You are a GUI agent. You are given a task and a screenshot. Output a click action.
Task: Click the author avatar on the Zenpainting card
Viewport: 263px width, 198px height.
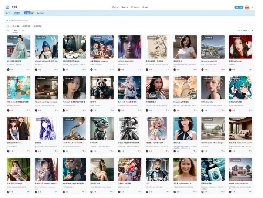tap(175, 110)
